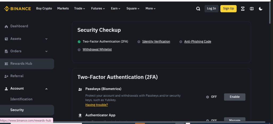Viewport: 273px width, 124px height.
Task: Open the Square dropdown menu
Action: tap(133, 9)
